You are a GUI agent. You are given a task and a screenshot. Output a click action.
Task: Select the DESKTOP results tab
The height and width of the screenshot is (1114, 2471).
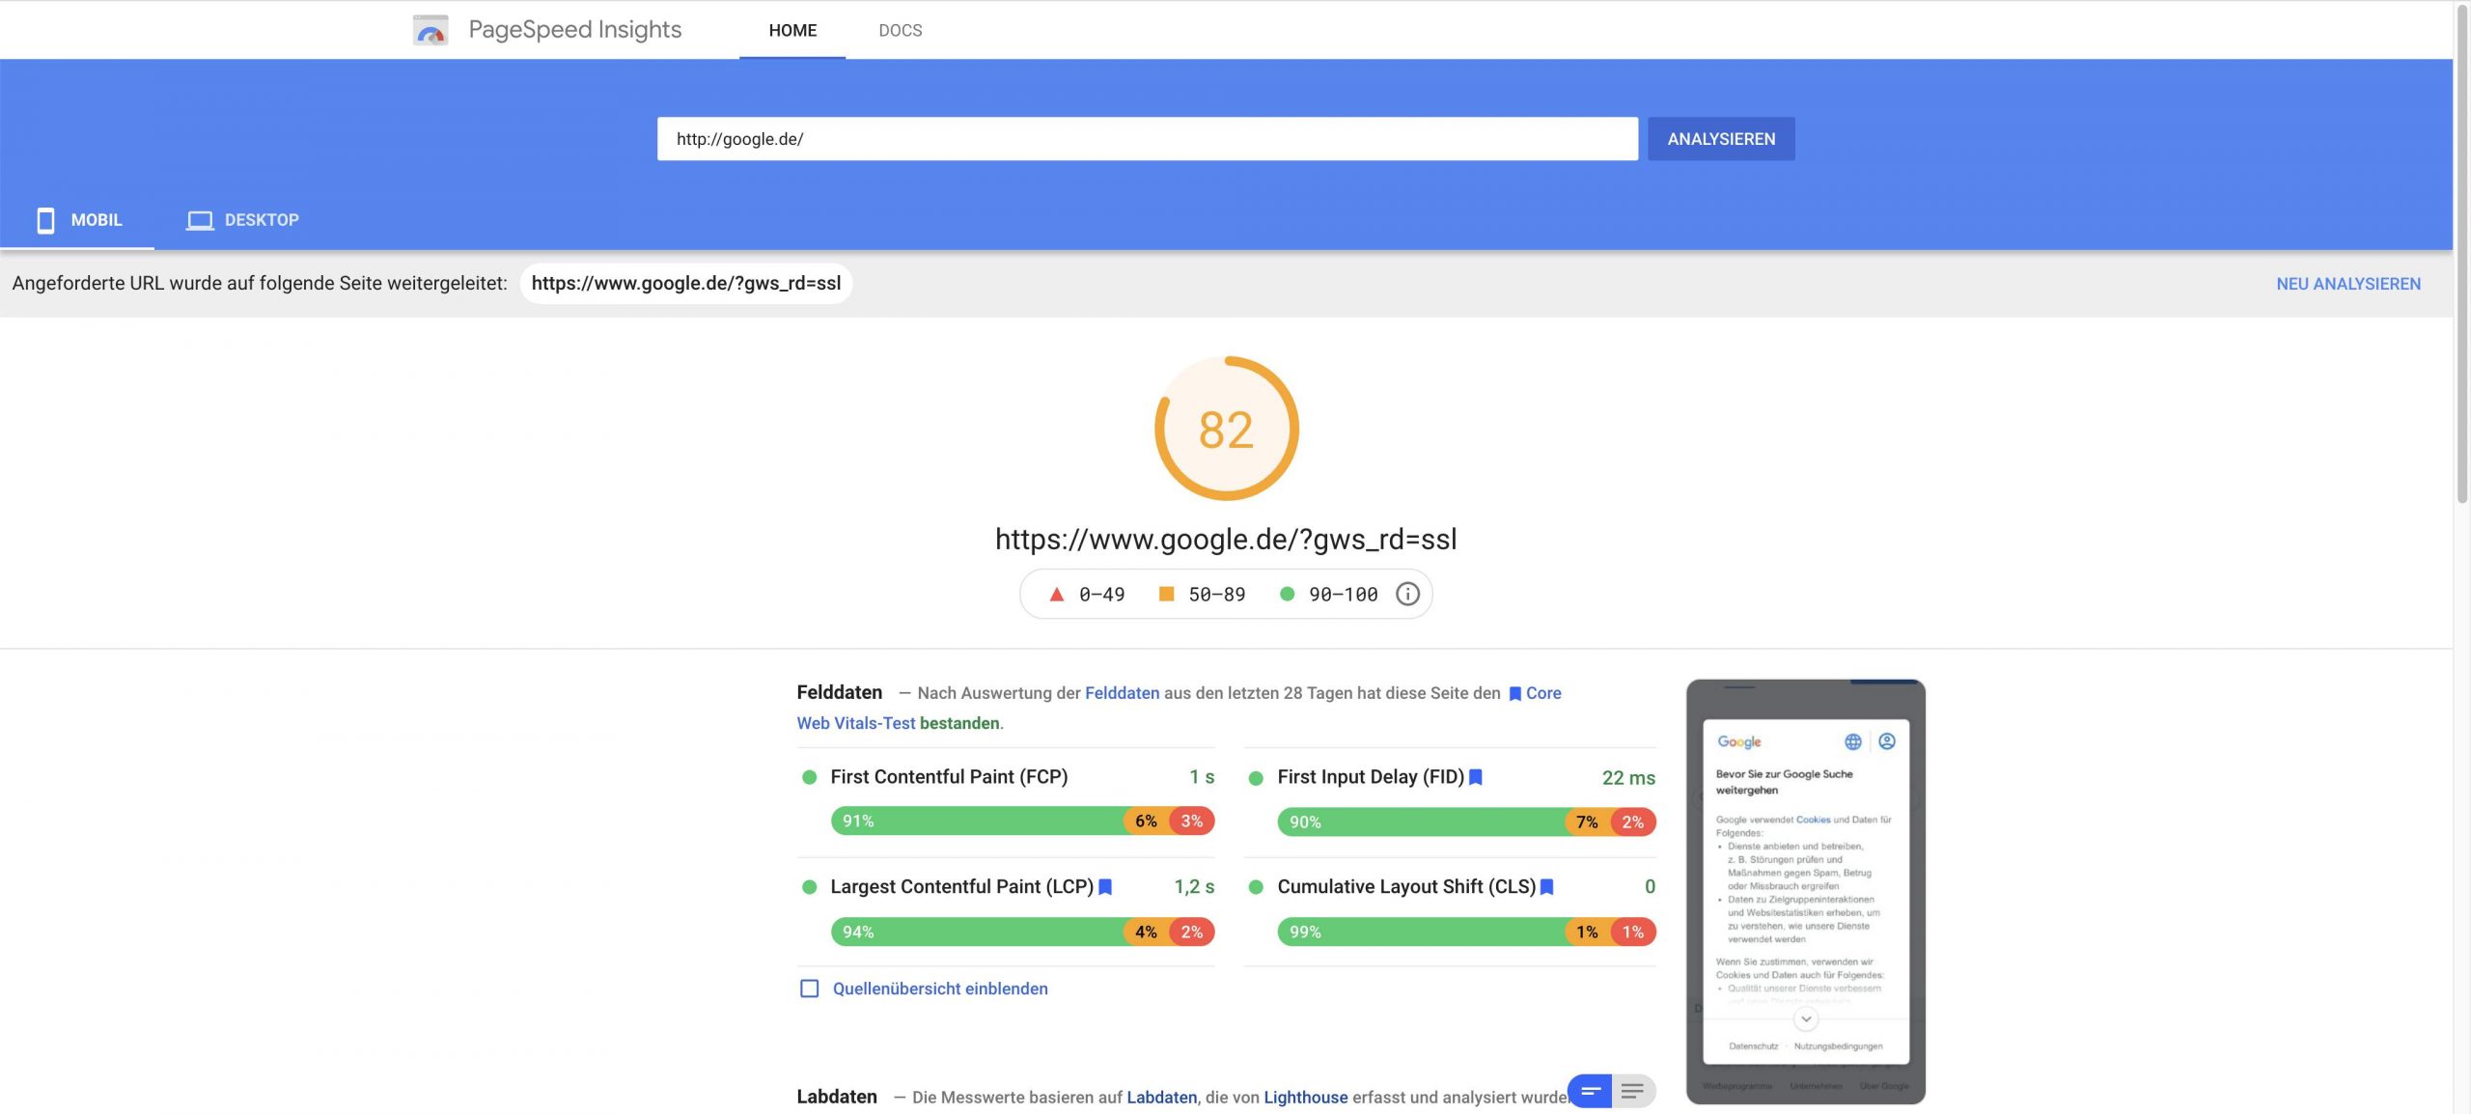pos(242,220)
